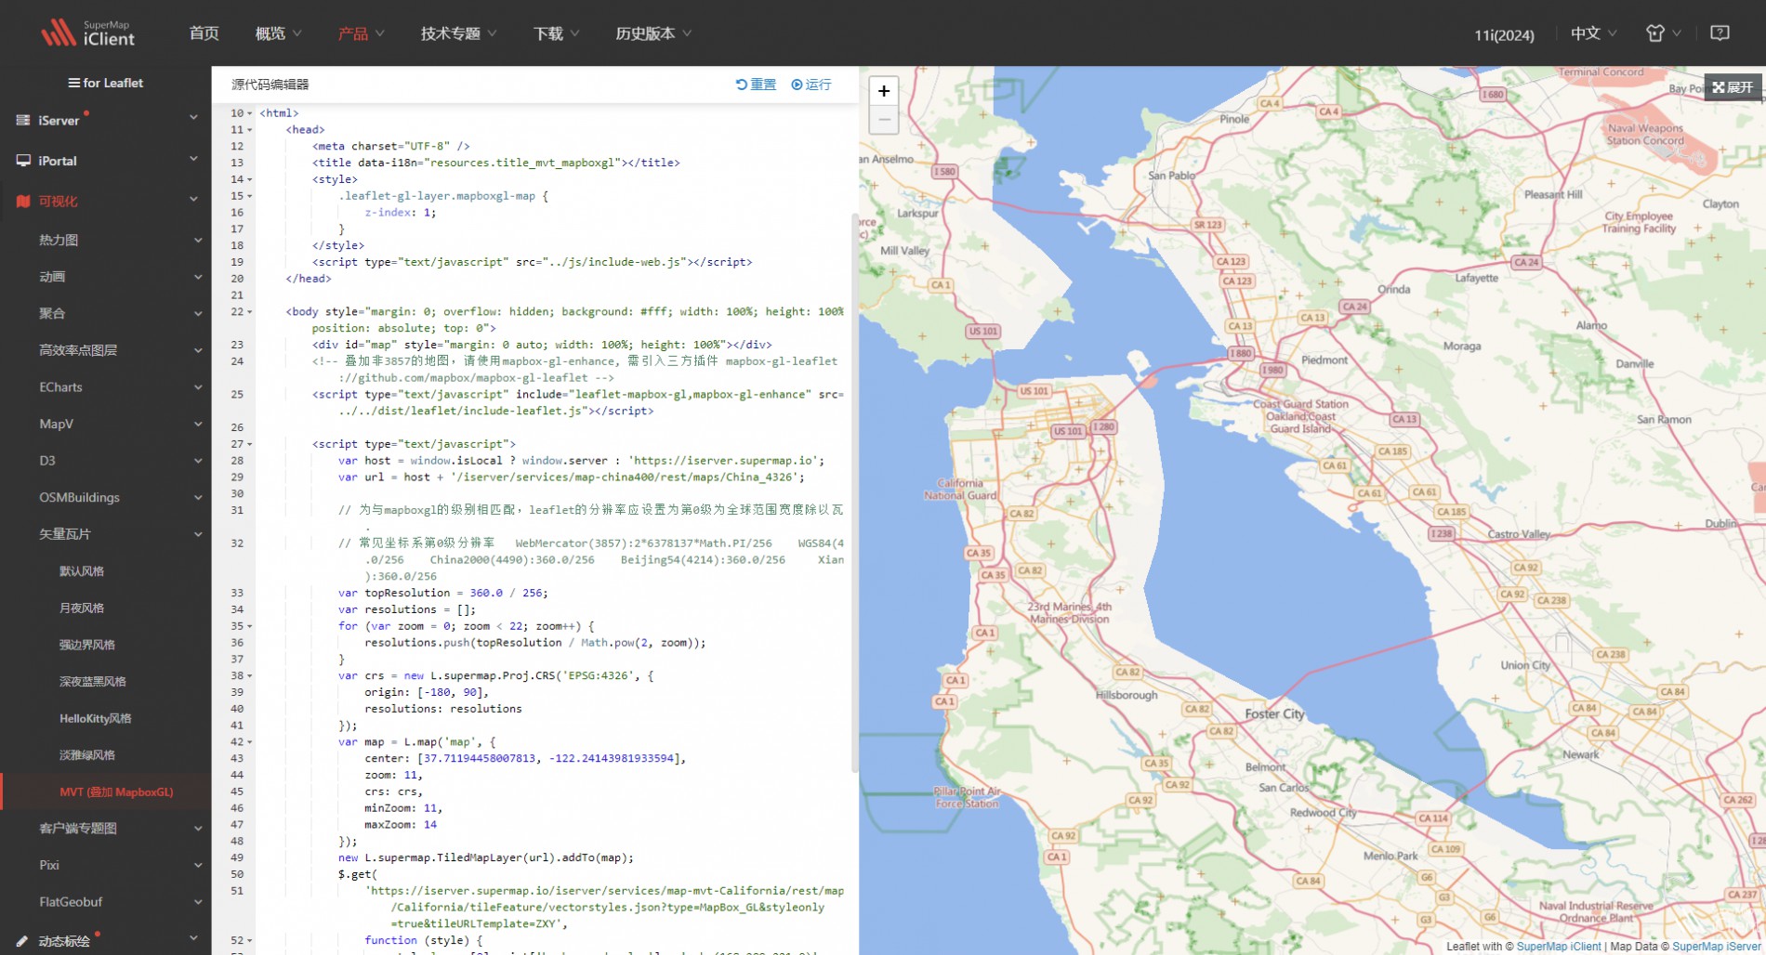Screen dimensions: 1766x955
Task: Select the 强边界风格 example
Action: point(87,645)
